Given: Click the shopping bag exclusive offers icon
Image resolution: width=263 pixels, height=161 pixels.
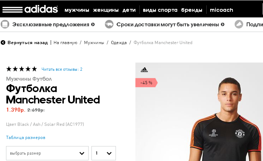Looking at the screenshot, I should point(5,25).
